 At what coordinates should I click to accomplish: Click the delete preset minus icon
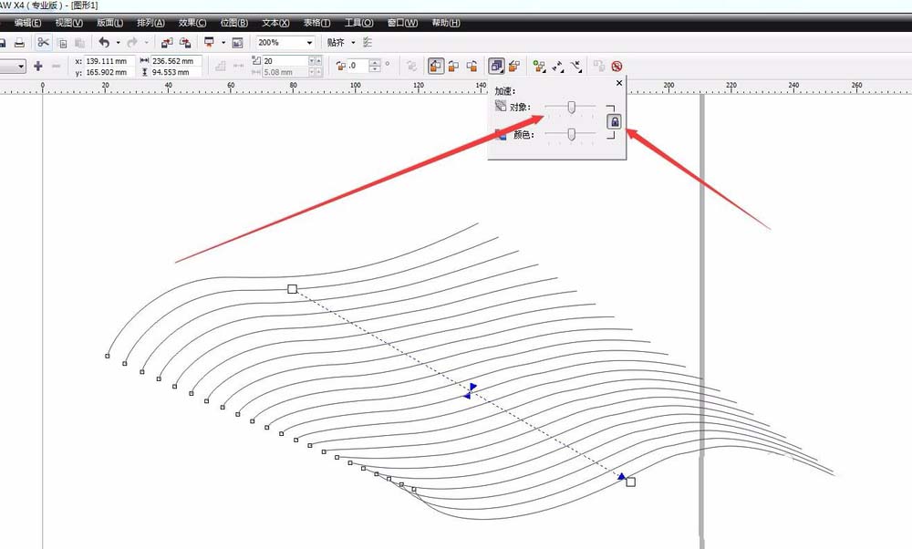click(56, 66)
